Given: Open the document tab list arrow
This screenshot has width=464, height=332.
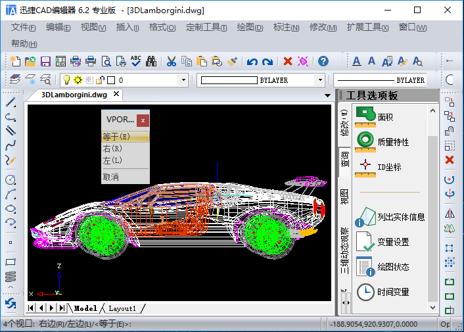Looking at the screenshot, I should (328, 95).
